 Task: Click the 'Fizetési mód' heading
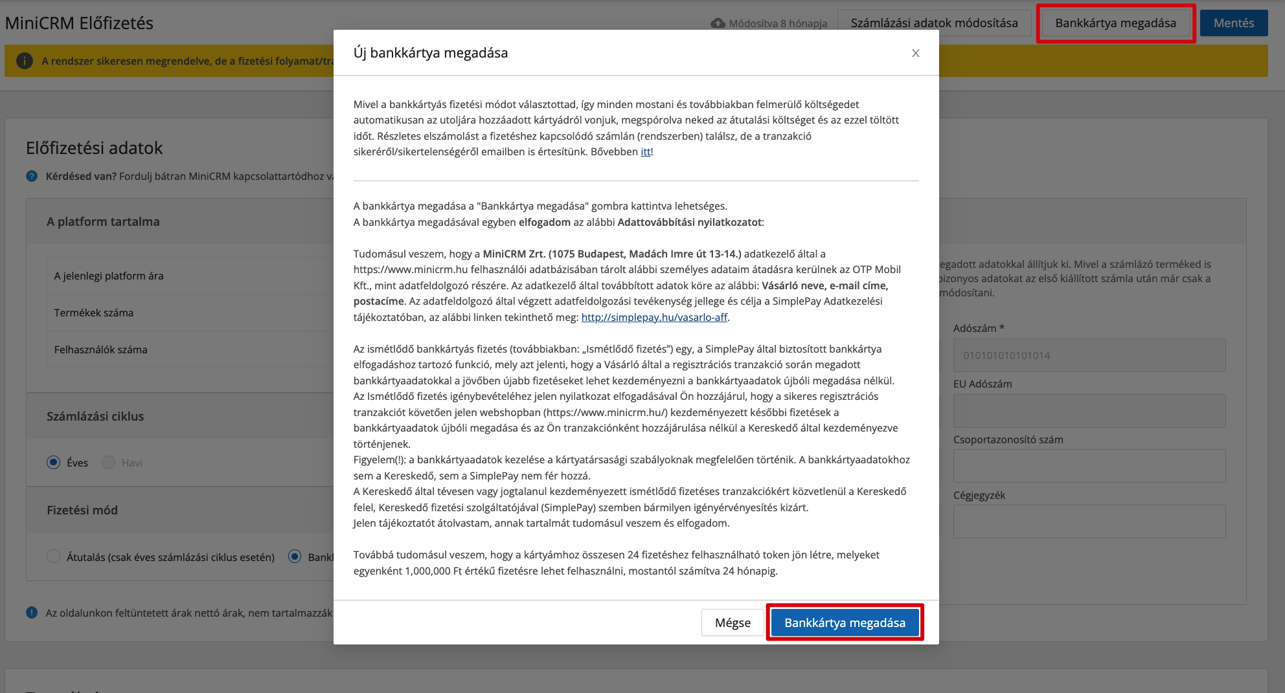point(82,511)
